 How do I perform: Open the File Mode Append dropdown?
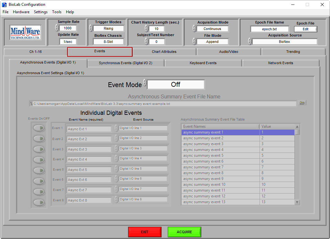tap(212, 42)
